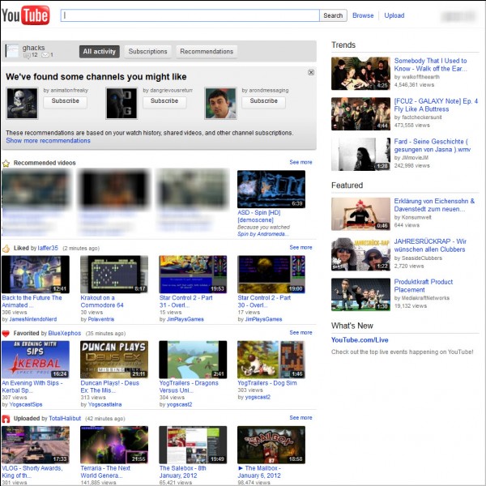Play Duncan Plays Deus Ex thumbnail
The height and width of the screenshot is (486, 486).
(x=114, y=360)
